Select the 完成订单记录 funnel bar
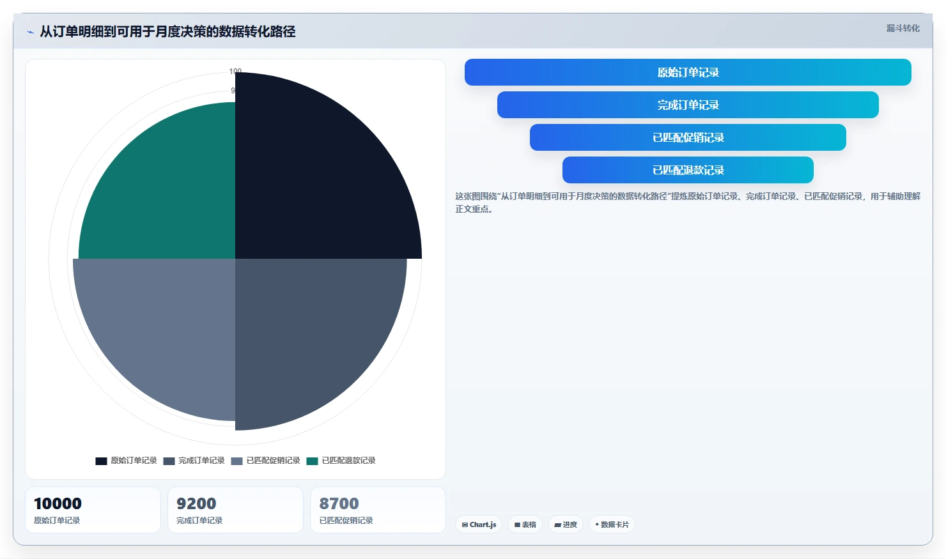 coord(688,105)
